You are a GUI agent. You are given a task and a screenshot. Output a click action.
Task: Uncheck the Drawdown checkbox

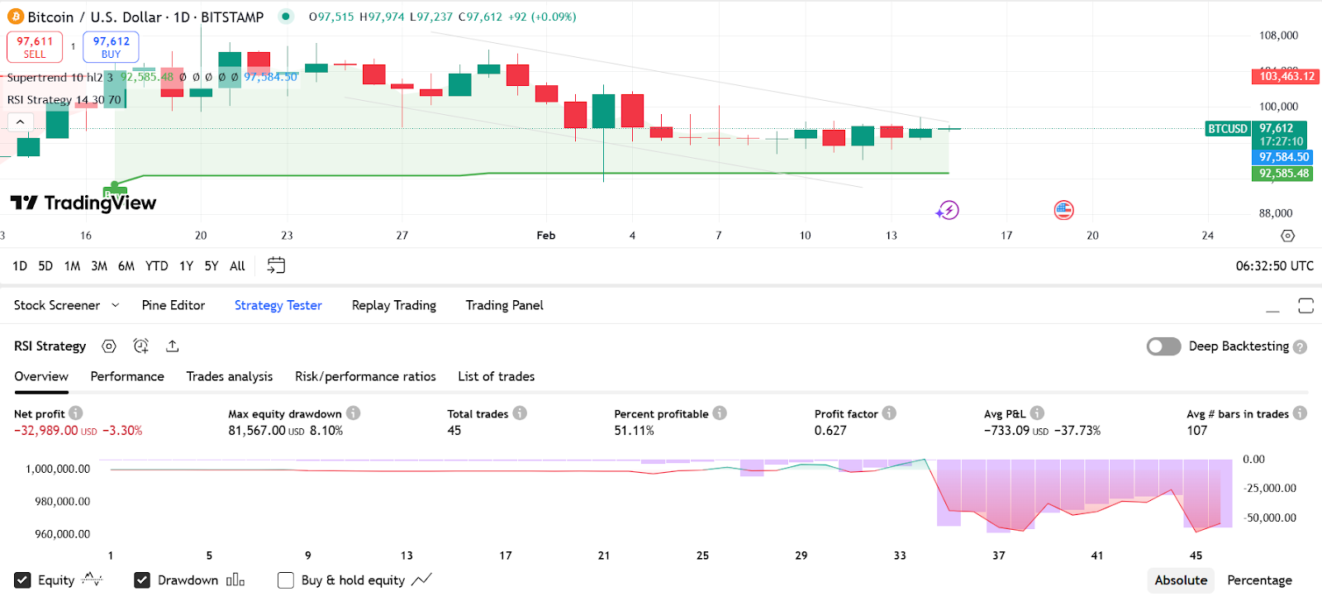(x=142, y=580)
